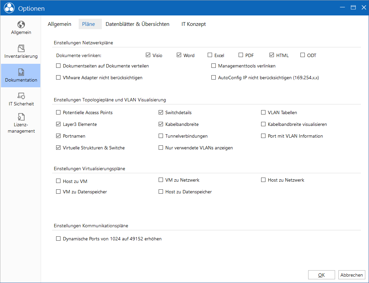Click the Dokumente verlinken label

click(79, 55)
